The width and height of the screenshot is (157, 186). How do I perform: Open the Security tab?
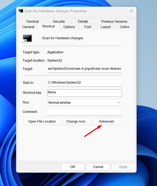click(x=59, y=21)
